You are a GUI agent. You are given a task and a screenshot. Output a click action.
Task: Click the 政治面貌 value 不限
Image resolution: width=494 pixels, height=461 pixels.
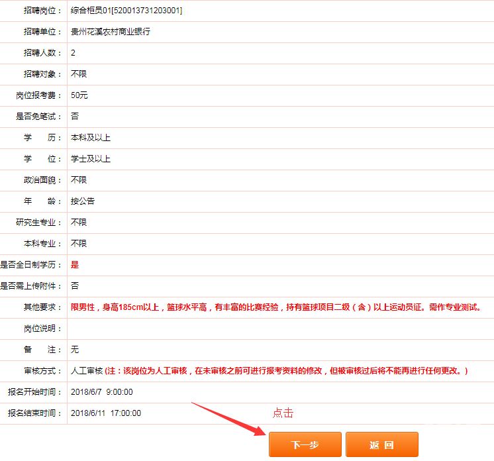point(79,180)
